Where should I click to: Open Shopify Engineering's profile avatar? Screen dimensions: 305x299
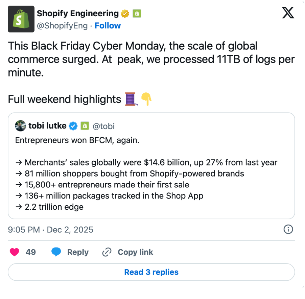21,19
